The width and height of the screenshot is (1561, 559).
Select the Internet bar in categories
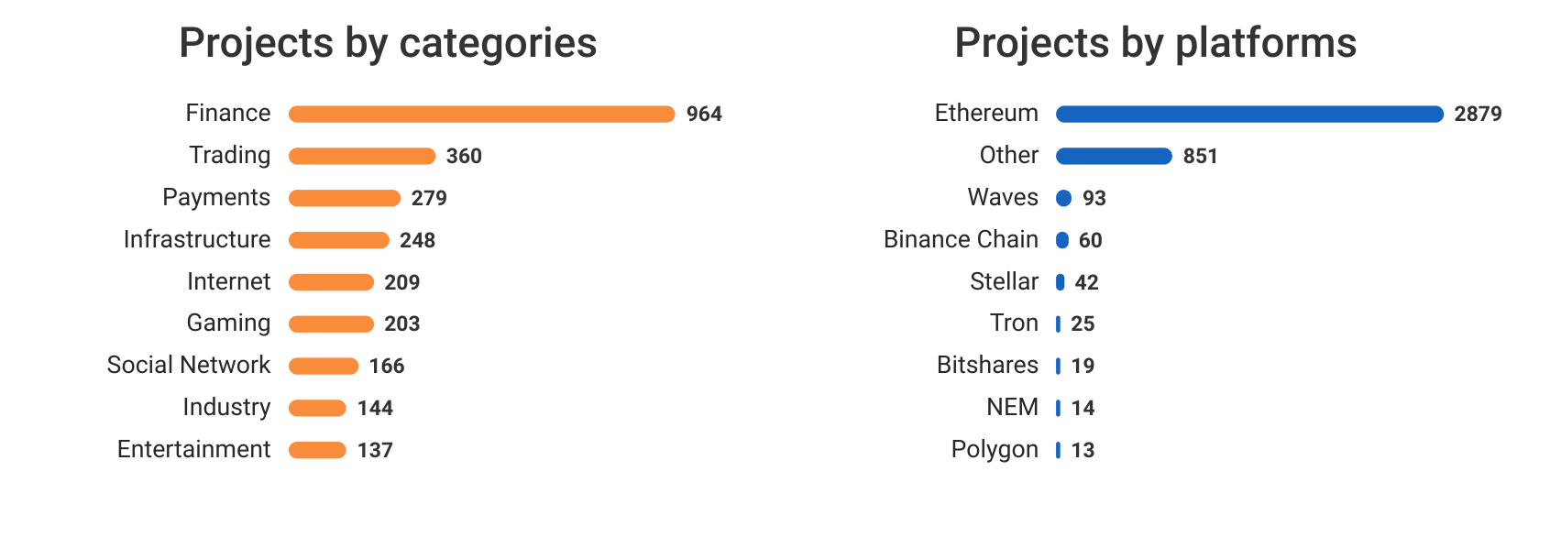(331, 282)
